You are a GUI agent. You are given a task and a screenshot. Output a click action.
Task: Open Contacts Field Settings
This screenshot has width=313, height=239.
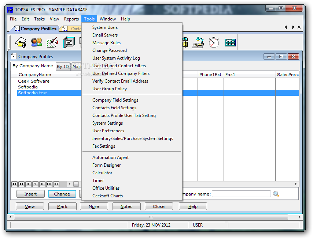tap(132, 108)
